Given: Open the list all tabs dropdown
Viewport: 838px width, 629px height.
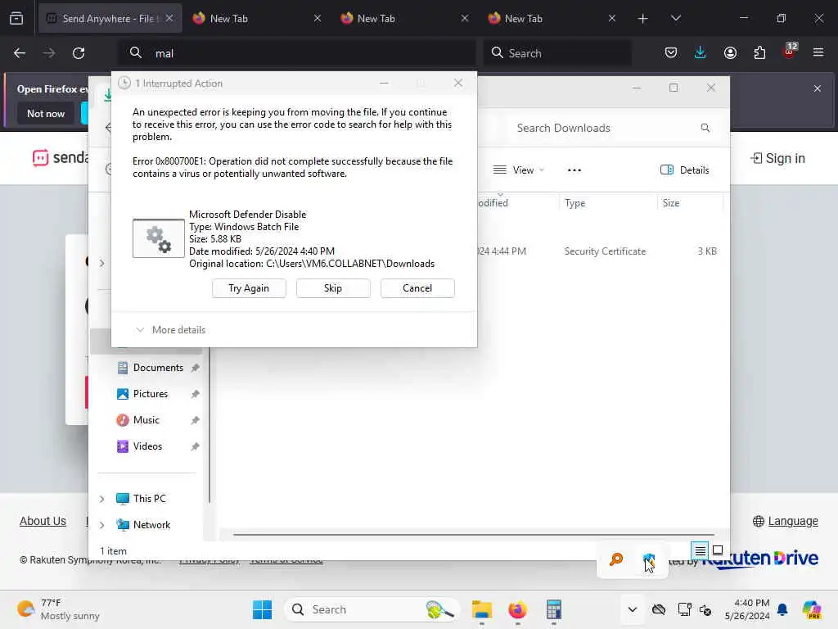Looking at the screenshot, I should tap(675, 19).
